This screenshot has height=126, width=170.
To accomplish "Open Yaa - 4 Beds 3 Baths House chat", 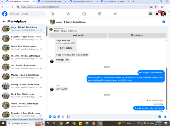I will coord(23,67).
